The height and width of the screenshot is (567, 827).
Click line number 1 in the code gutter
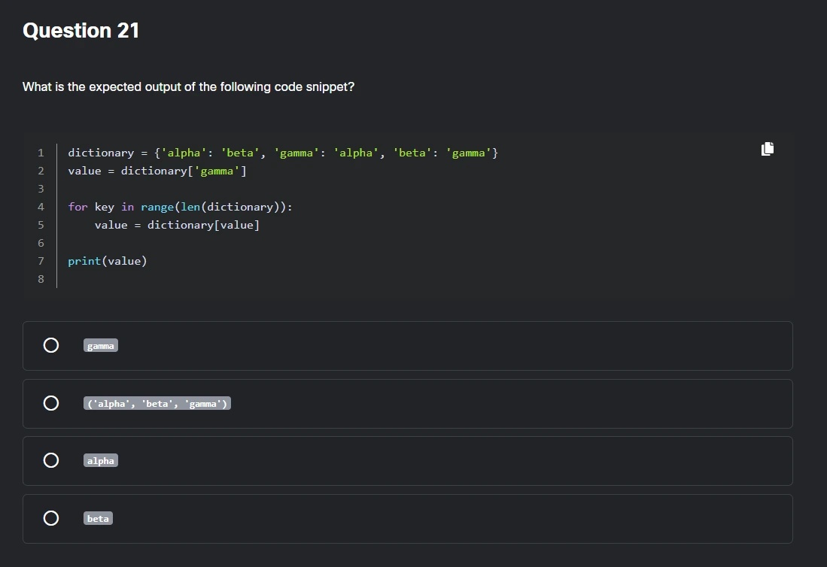(41, 153)
